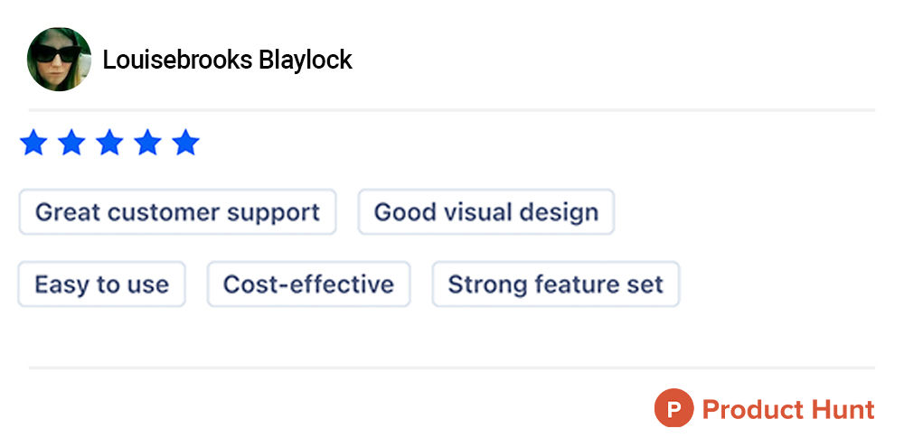Click the fifth (last) rating star
The image size is (904, 447).
[x=185, y=143]
